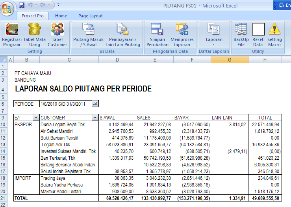The height and width of the screenshot is (207, 291).
Task: Expand the Laporan report list
Action: click(214, 35)
